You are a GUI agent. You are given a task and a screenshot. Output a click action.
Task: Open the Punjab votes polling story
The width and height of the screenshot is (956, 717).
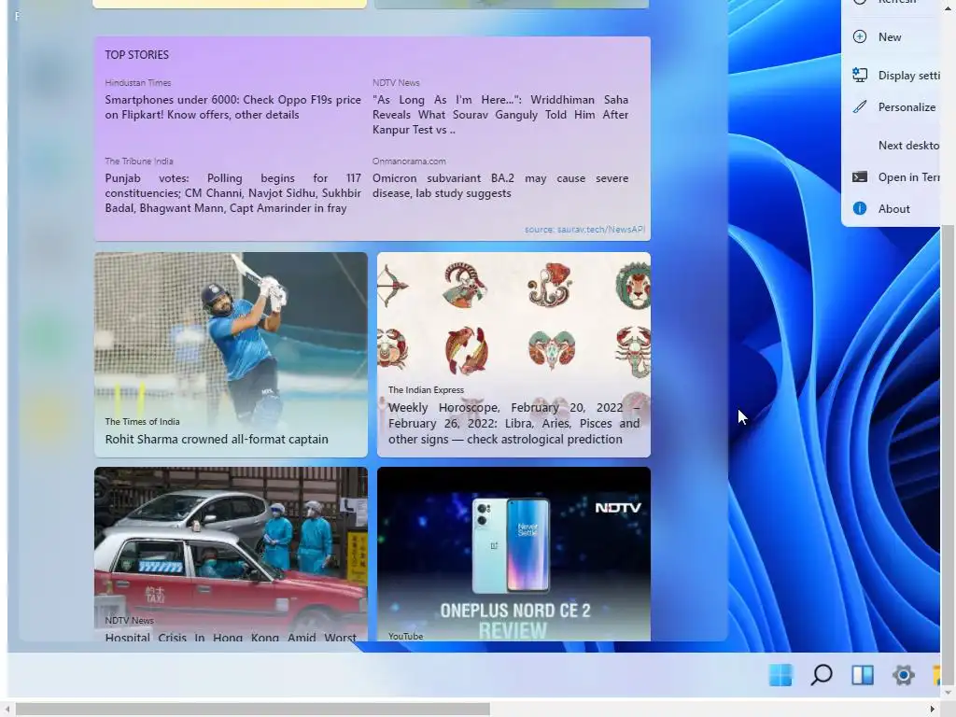[232, 192]
